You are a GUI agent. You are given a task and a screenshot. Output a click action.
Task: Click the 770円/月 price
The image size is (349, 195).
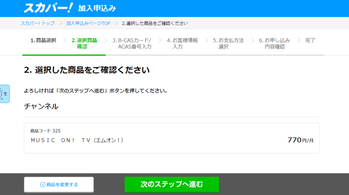(x=301, y=140)
